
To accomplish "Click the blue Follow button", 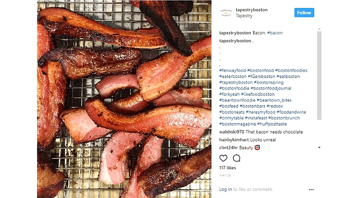I will pos(304,13).
